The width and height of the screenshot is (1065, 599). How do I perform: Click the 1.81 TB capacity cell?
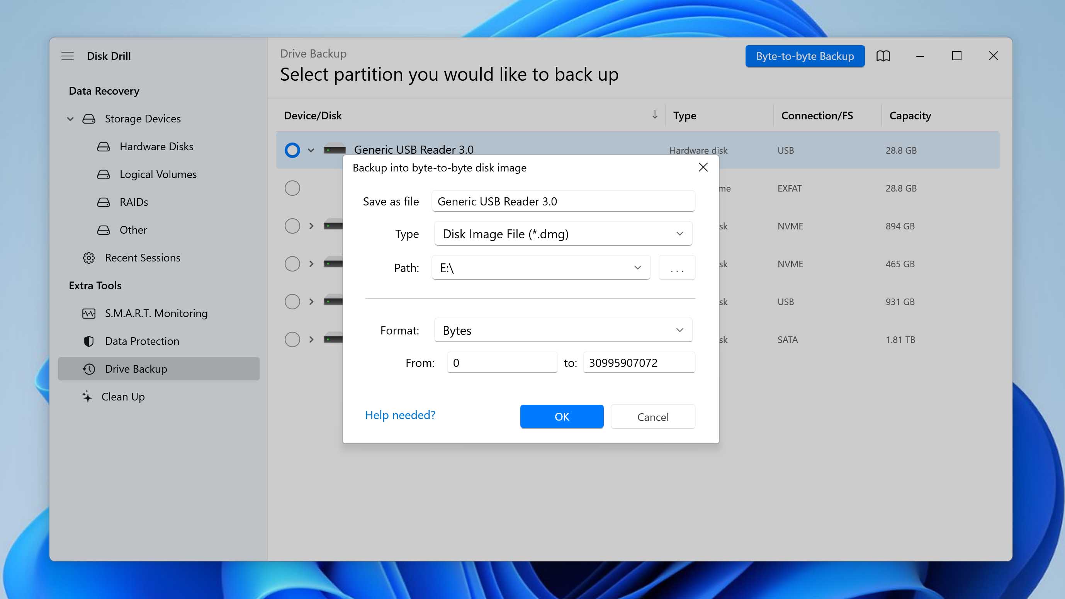900,340
